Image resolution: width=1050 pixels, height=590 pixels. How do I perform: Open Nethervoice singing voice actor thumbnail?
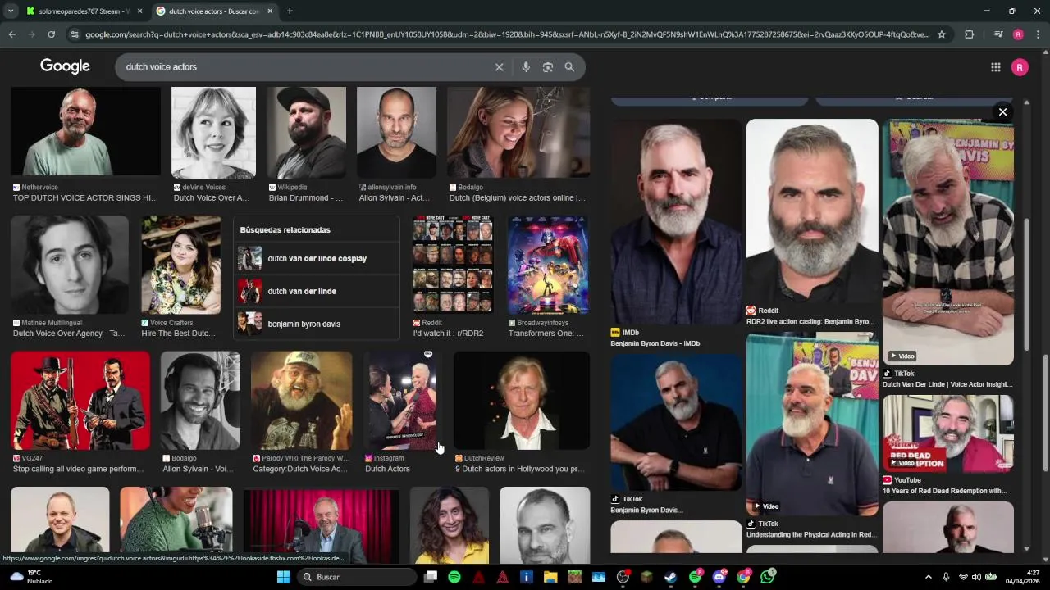point(85,131)
